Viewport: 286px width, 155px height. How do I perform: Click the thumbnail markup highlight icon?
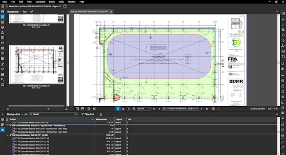(32, 12)
